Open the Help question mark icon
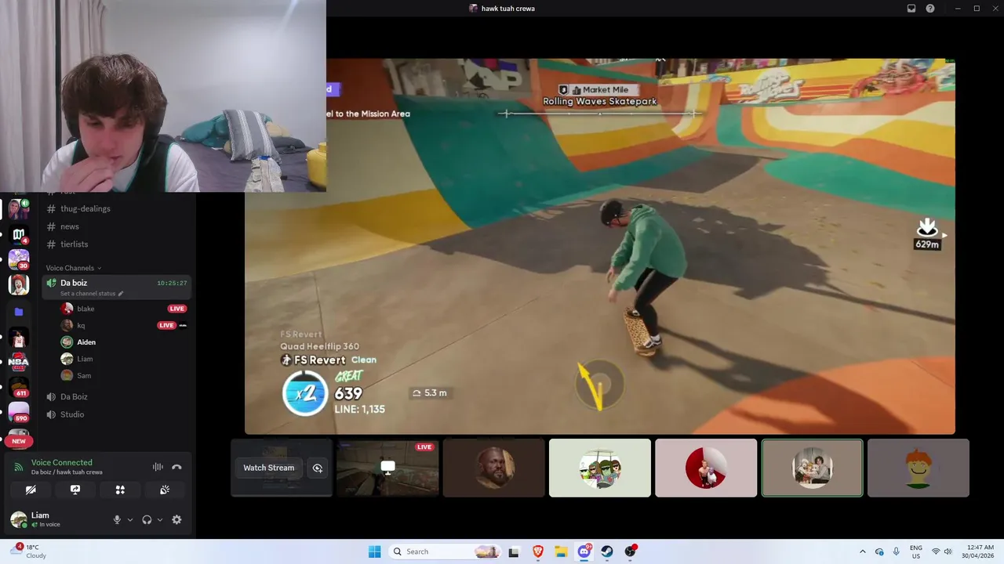Image resolution: width=1004 pixels, height=564 pixels. pos(930,9)
